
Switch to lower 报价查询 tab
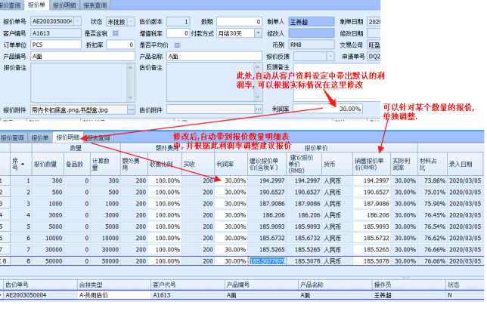click(x=13, y=137)
